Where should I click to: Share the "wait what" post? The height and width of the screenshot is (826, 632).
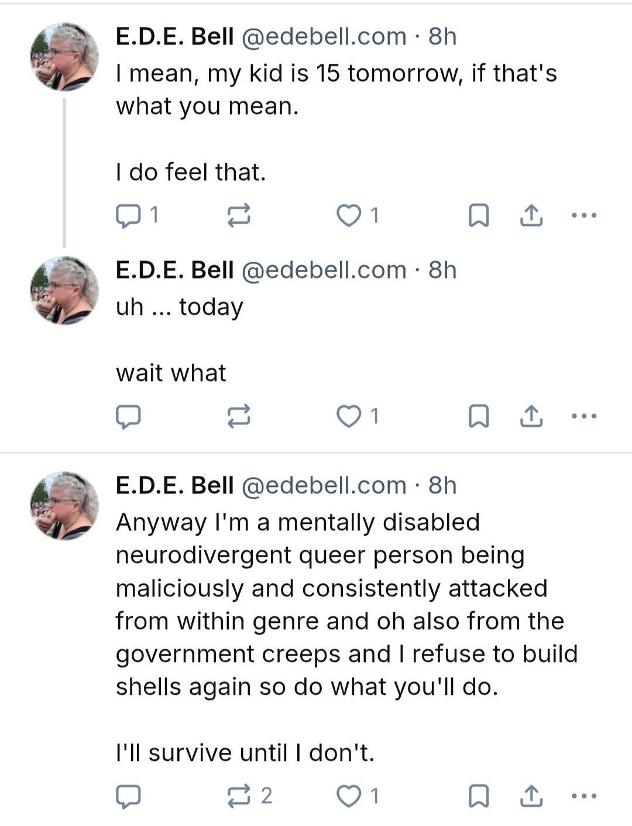[531, 416]
